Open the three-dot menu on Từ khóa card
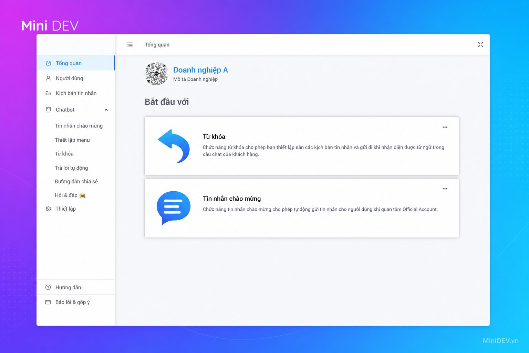529x353 pixels. tap(445, 127)
